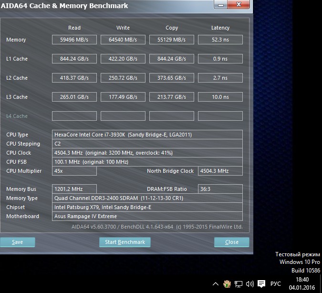
Task: Open Action Center notification icon
Action: (261, 284)
